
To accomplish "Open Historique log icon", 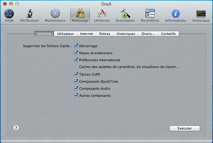I will point(201,13).
